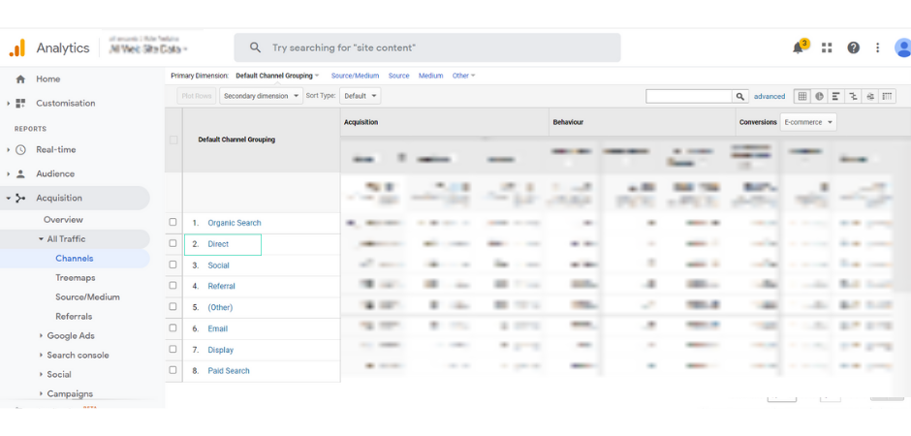The height and width of the screenshot is (436, 911).
Task: Switch to performance bar view
Action: pos(835,96)
